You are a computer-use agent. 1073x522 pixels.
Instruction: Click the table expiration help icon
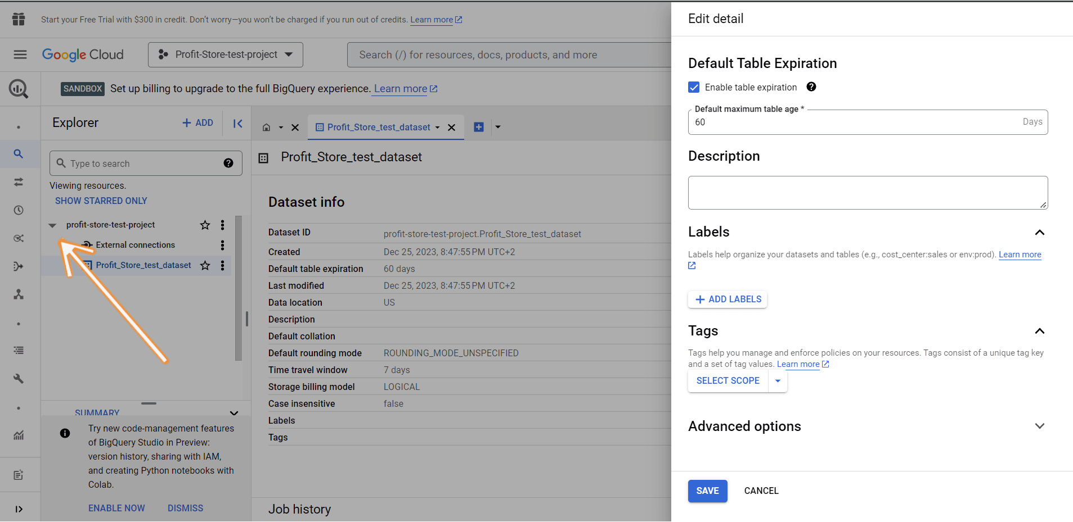tap(811, 87)
